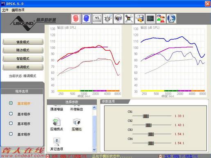Click the floppy disk save icon
The width and height of the screenshot is (211, 158).
140,18
